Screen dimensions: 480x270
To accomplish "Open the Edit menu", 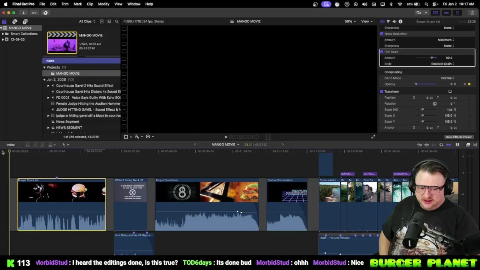I will tap(53, 4).
